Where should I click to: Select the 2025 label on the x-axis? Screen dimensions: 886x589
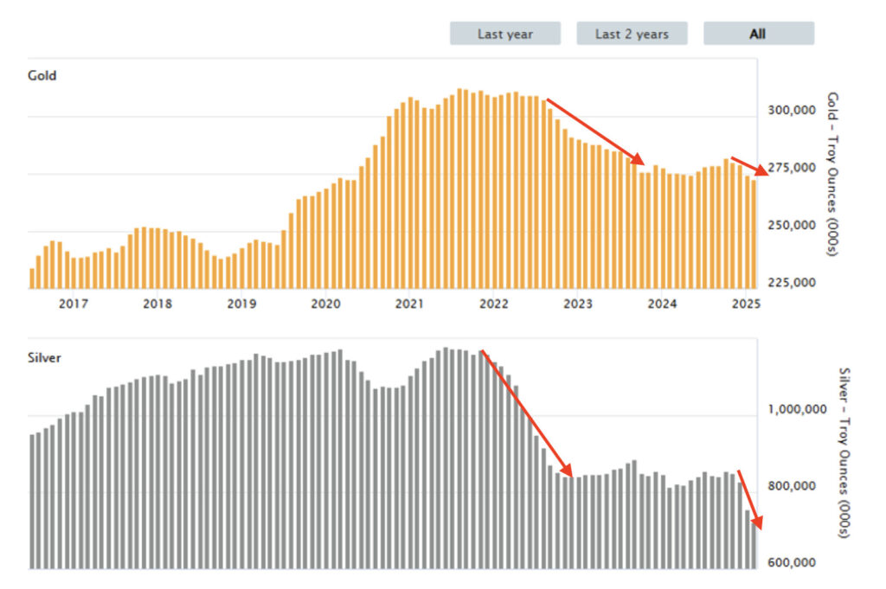click(746, 304)
